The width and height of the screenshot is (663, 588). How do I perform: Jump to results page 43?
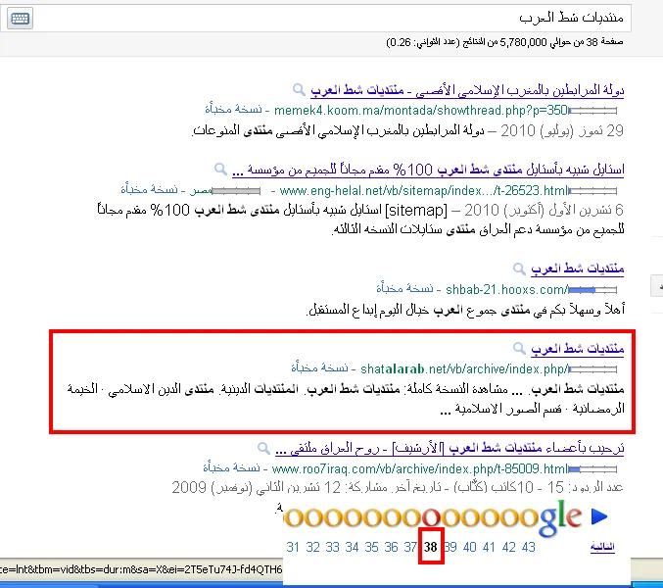tap(529, 547)
